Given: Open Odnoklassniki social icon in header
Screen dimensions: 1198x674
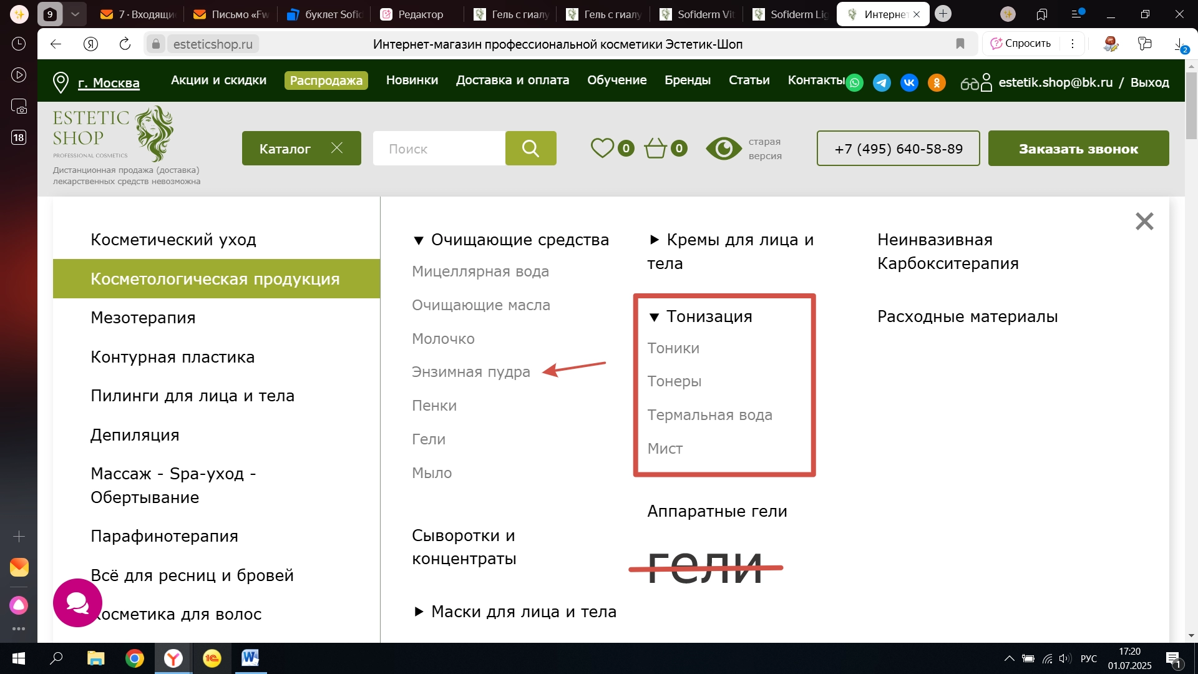Looking at the screenshot, I should (937, 83).
